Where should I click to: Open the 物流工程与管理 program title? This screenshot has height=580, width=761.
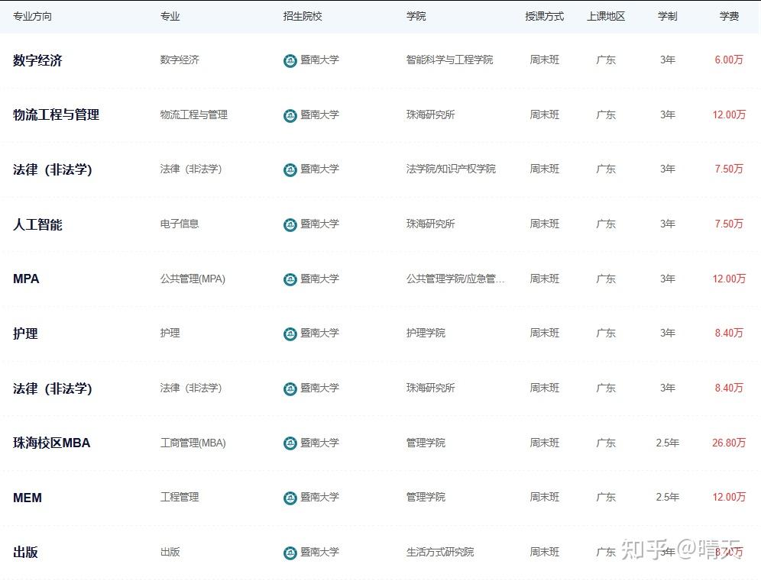pos(56,115)
